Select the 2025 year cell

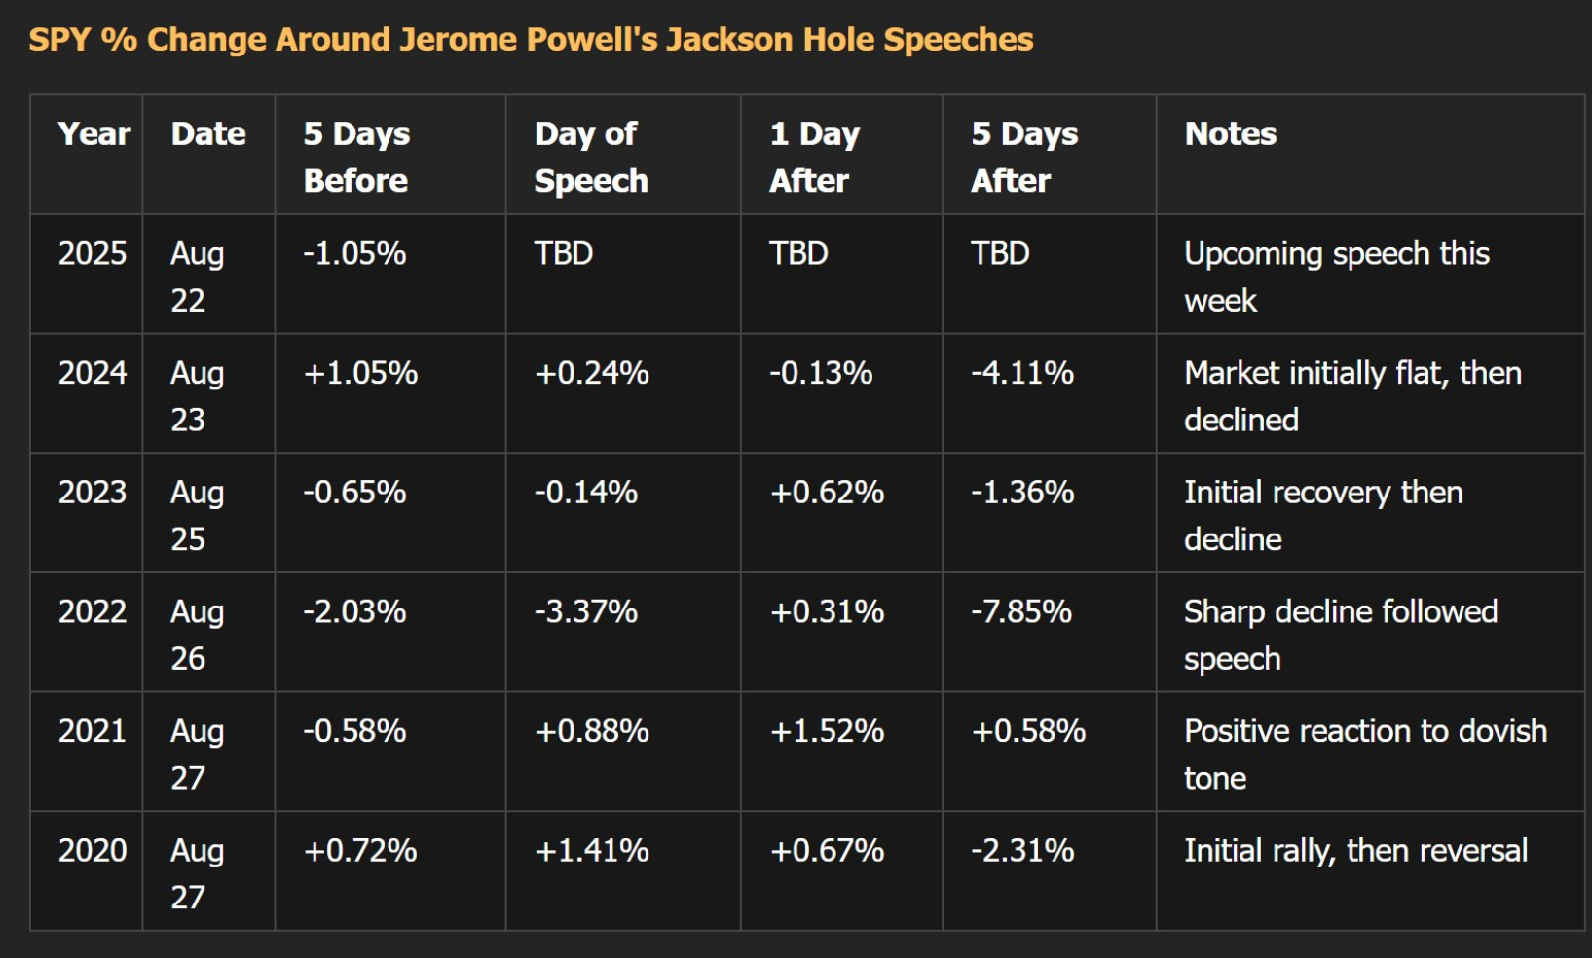click(93, 253)
